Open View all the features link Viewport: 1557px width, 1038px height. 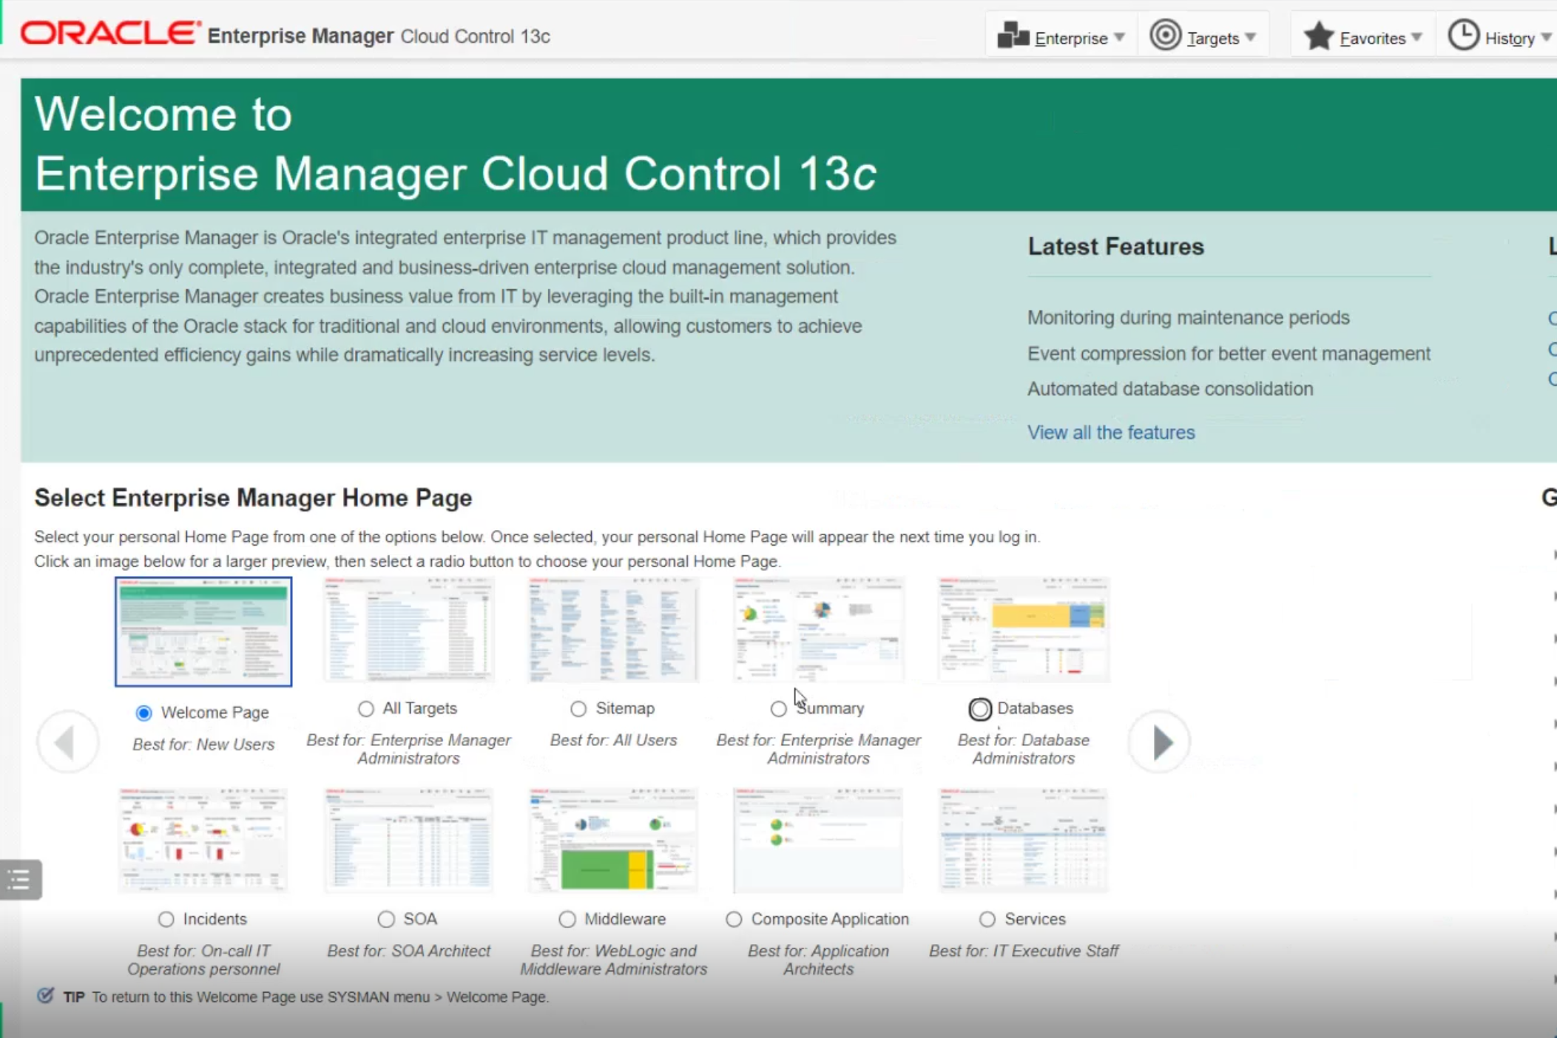(x=1110, y=432)
